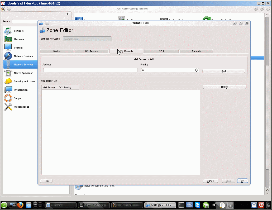Screen dimensions: 272x210
Task: Open the SOA tab
Action: [161, 51]
